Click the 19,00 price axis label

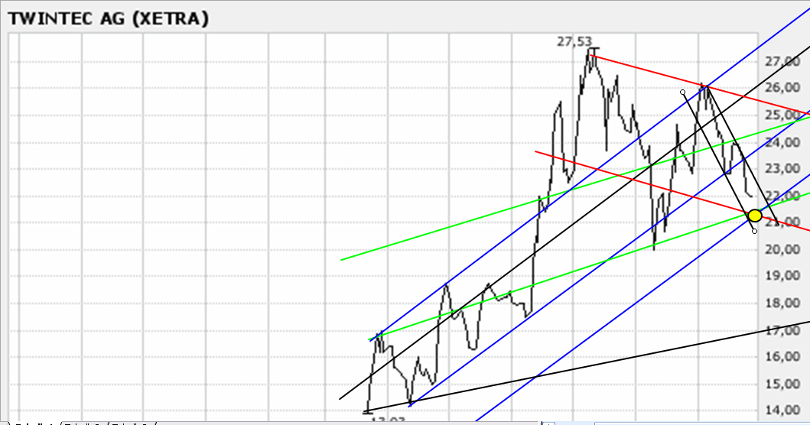point(782,276)
